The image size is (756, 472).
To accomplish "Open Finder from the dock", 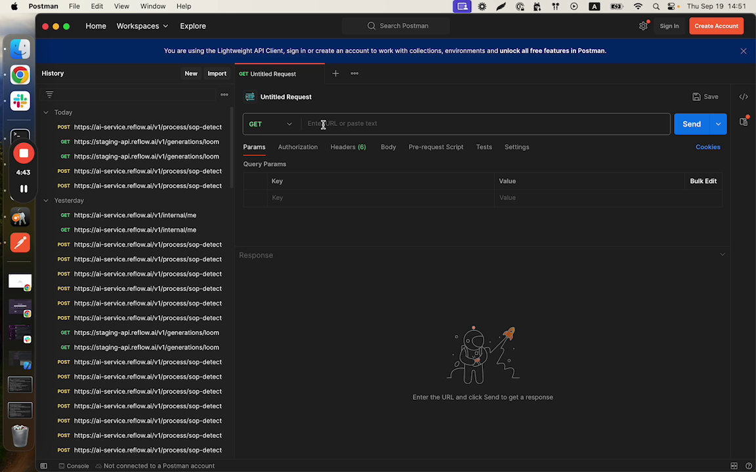I will point(20,49).
